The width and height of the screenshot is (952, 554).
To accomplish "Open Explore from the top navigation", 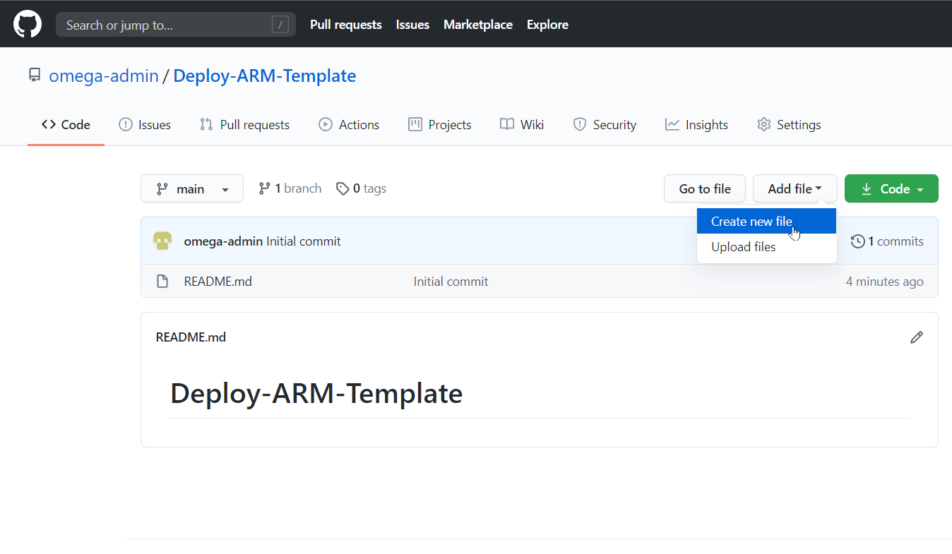I will (547, 25).
